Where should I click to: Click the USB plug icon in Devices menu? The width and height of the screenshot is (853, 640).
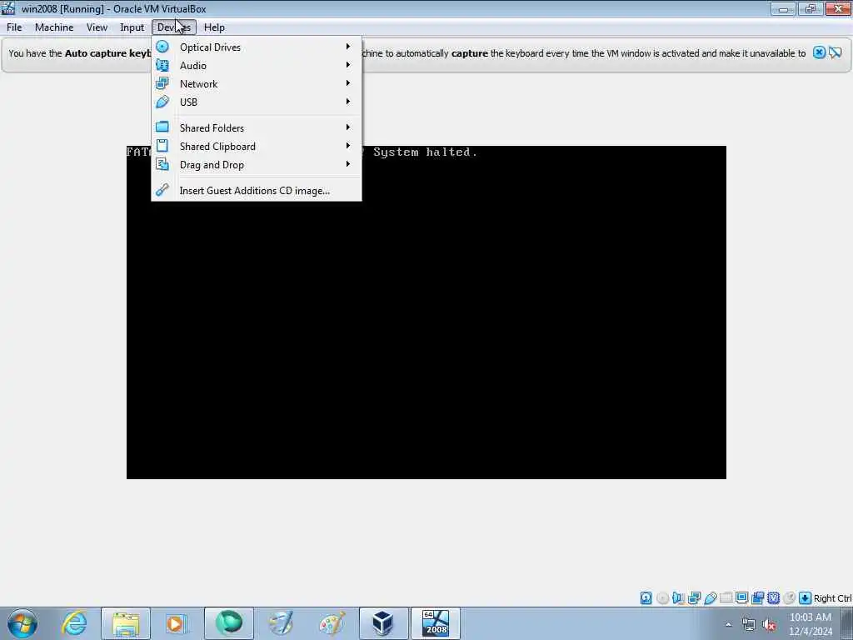[162, 102]
